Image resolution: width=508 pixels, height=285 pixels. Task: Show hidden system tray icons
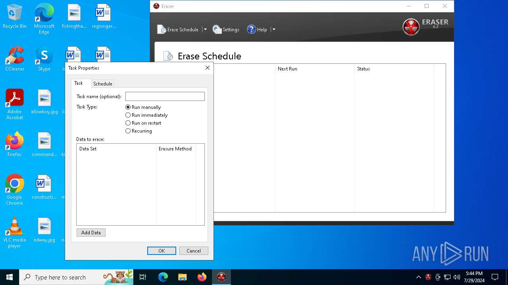click(x=418, y=277)
